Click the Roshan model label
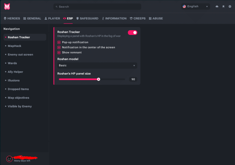This screenshot has width=235, height=165. [x=68, y=59]
